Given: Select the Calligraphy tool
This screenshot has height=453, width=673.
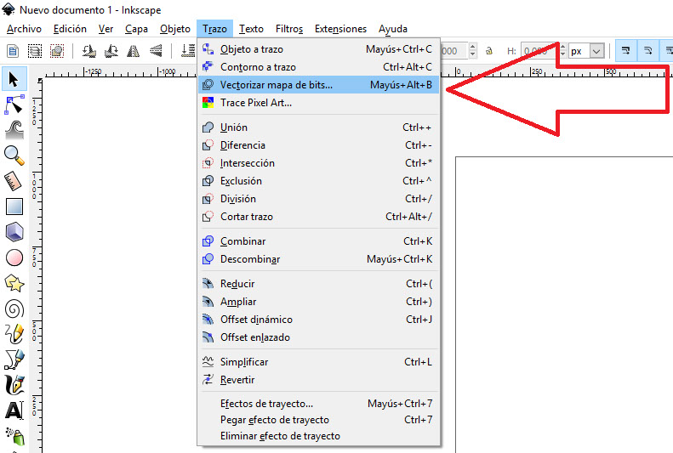Looking at the screenshot, I should (x=14, y=385).
